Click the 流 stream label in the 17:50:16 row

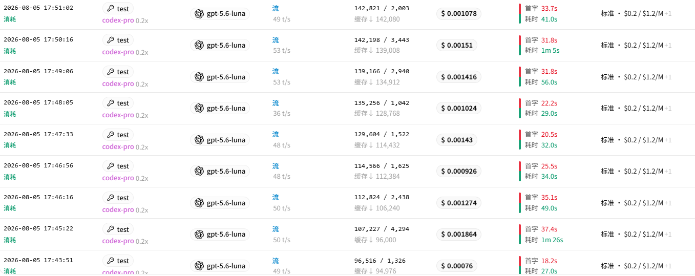(276, 40)
